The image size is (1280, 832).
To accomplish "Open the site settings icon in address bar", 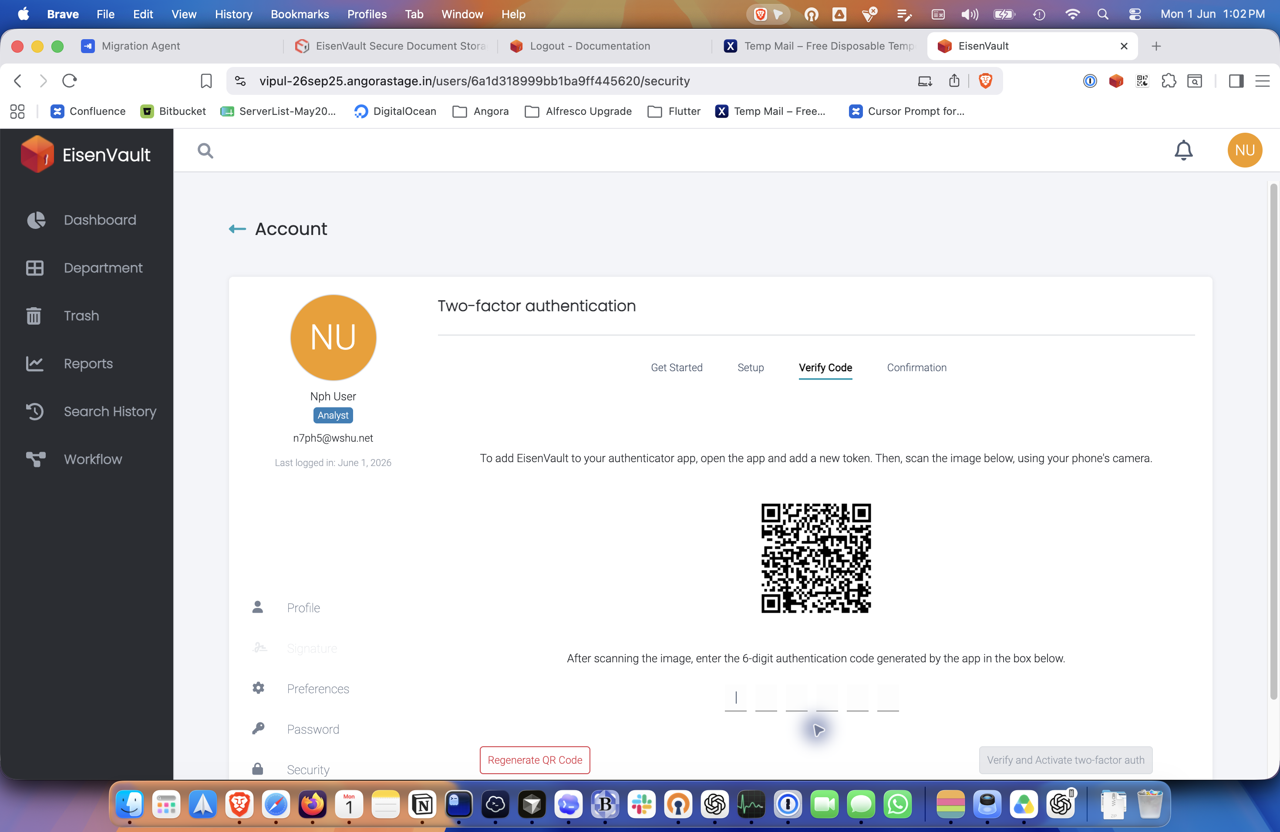I will click(x=240, y=81).
